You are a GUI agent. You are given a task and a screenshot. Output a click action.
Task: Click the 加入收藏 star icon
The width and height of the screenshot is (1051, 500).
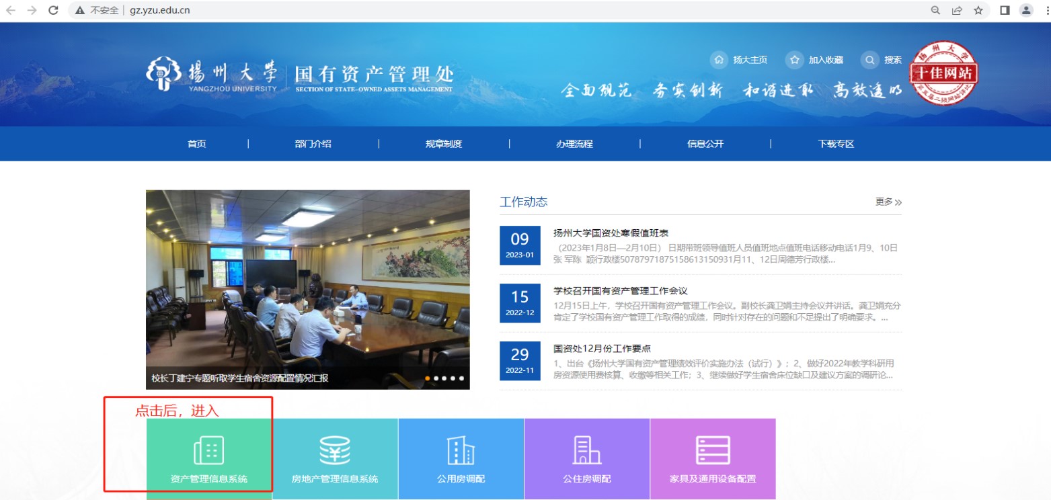coord(794,60)
